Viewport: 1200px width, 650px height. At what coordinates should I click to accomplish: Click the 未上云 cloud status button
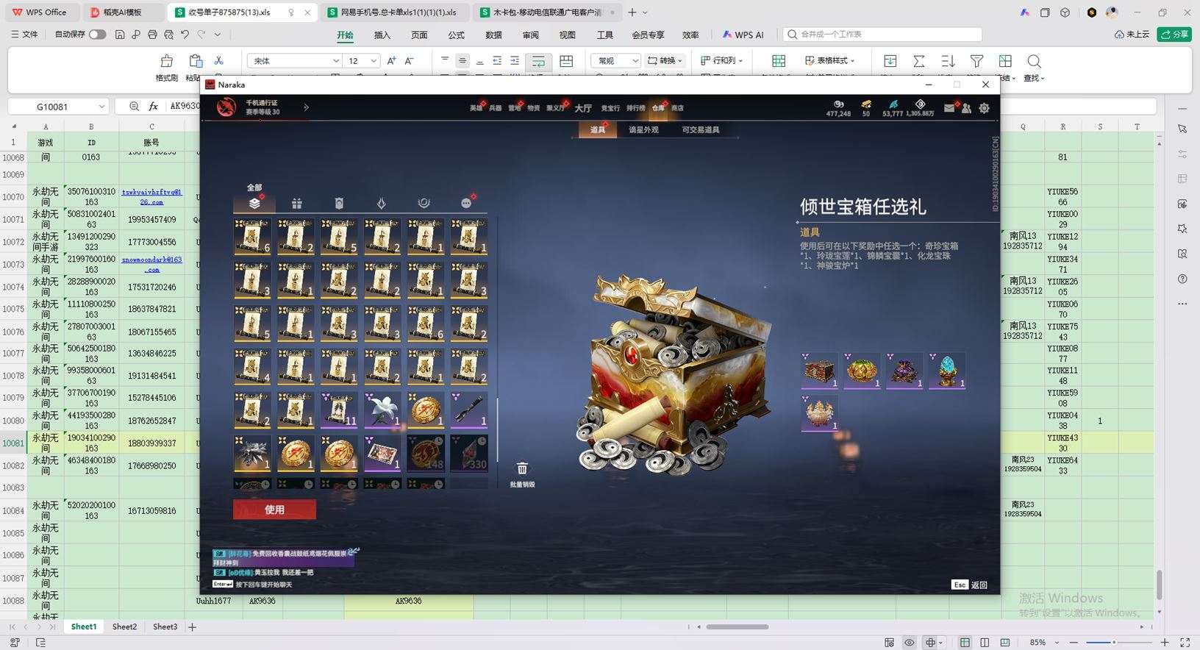(1132, 35)
